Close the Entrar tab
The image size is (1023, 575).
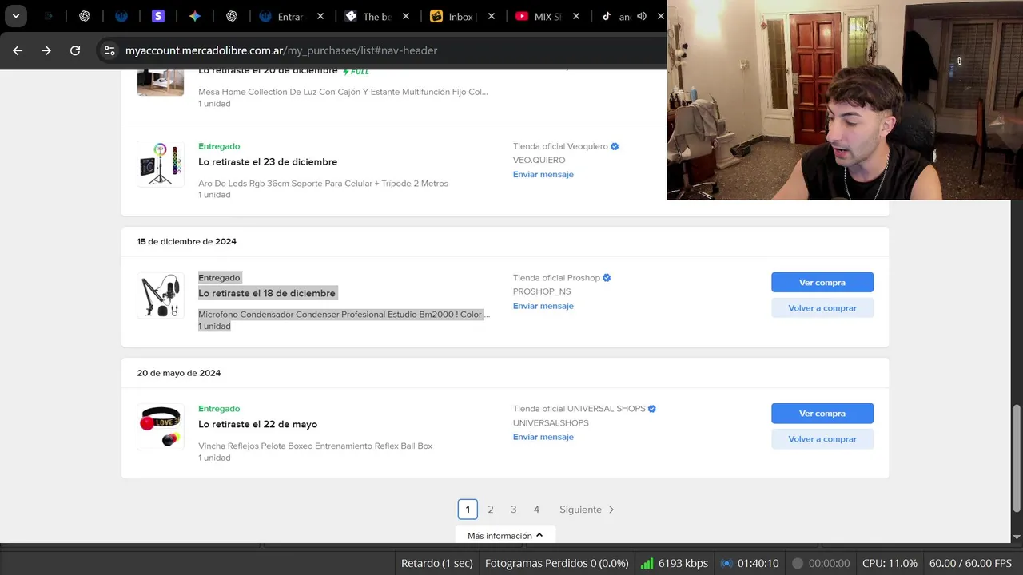point(320,16)
